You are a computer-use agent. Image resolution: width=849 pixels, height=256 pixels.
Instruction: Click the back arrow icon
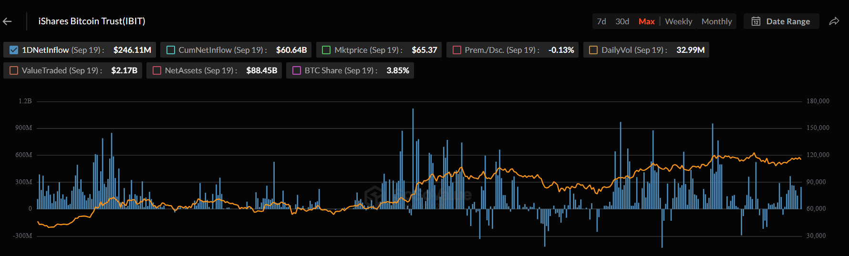click(7, 21)
